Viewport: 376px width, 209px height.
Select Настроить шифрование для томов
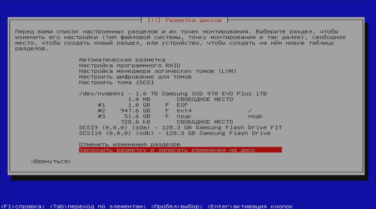coord(135,77)
